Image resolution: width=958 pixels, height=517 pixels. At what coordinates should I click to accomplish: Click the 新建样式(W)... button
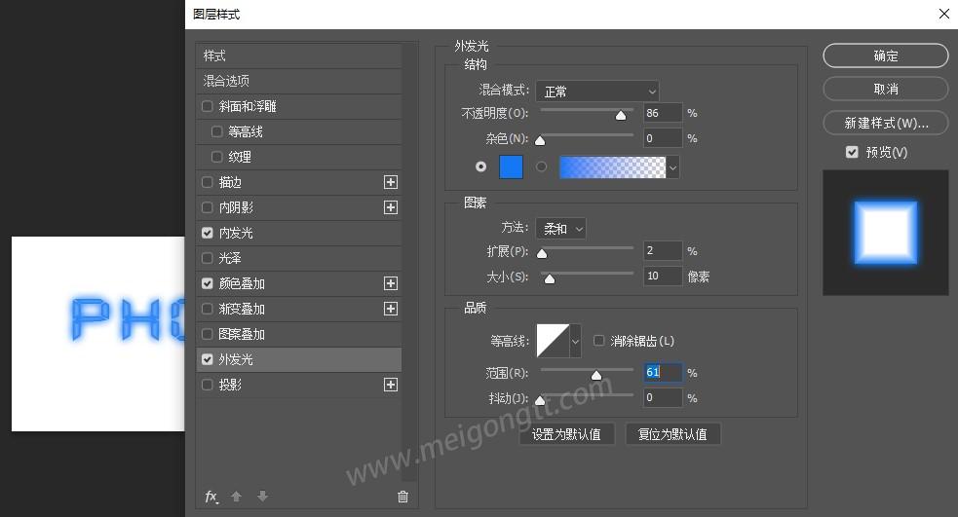coord(885,123)
